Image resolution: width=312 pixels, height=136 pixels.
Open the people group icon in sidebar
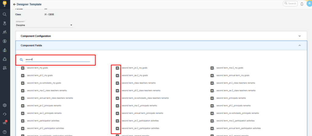coord(5,32)
